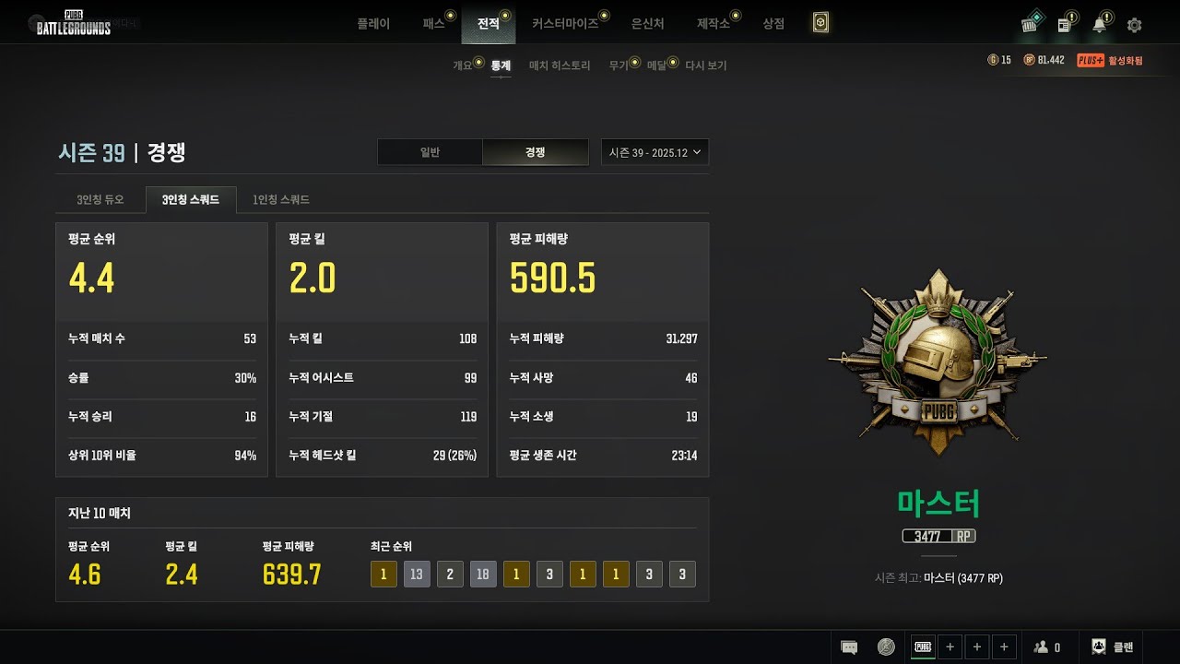Click the 누적 소생 row
1180x664 pixels.
click(x=603, y=417)
